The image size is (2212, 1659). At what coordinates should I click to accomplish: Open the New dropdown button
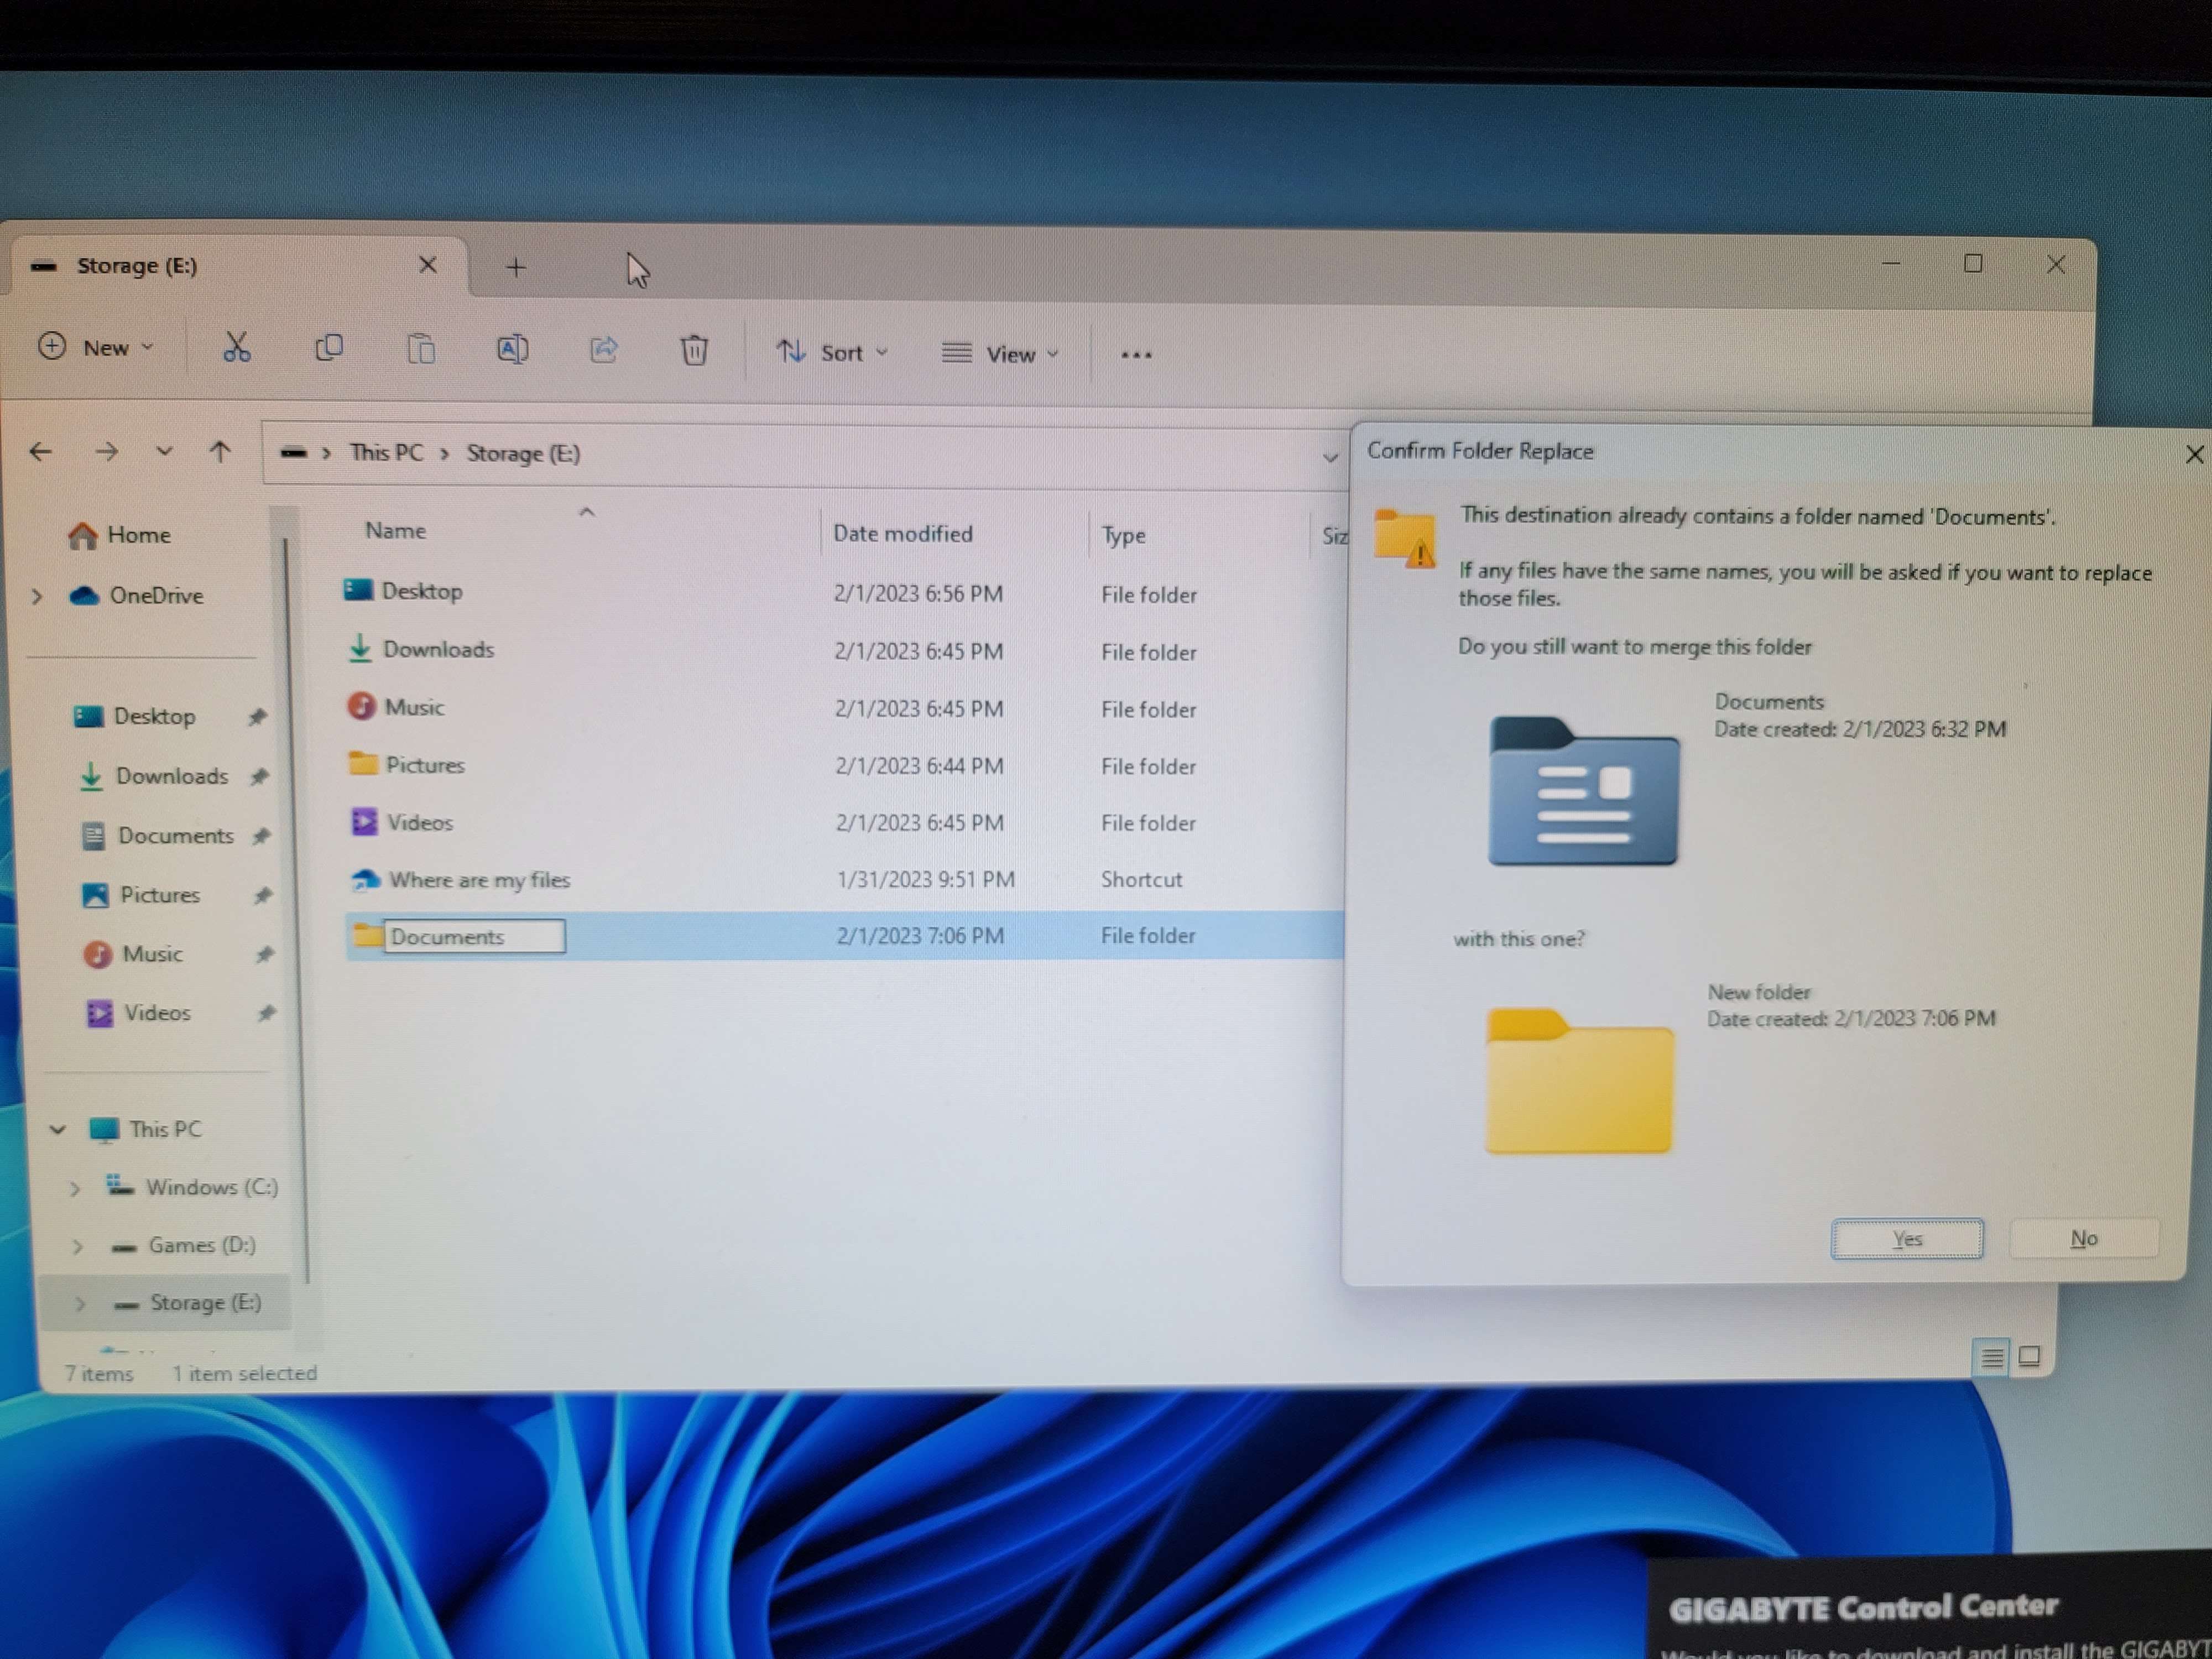[x=95, y=347]
